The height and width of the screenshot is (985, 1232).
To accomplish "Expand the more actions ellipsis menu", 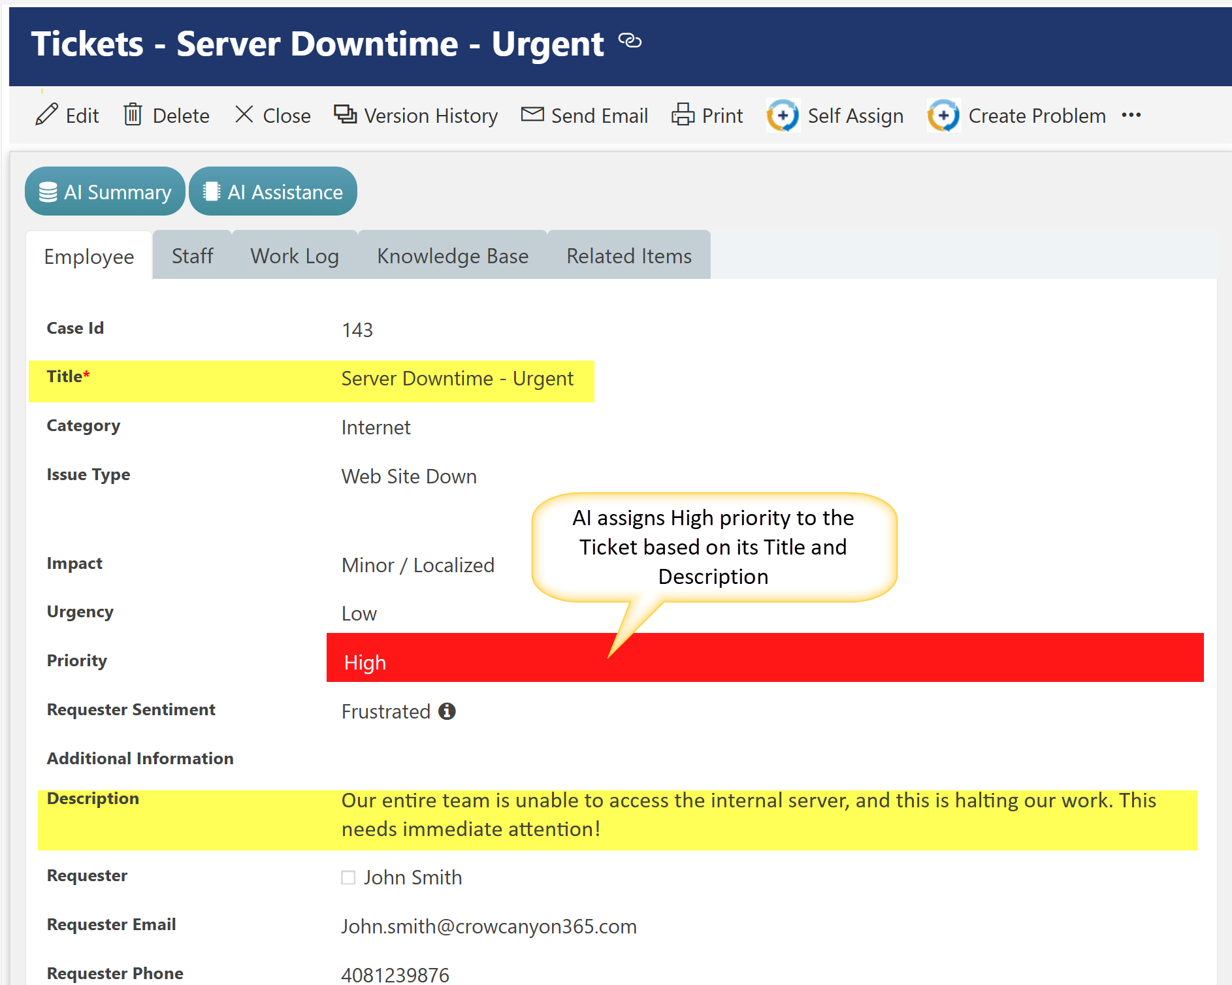I will click(1131, 116).
